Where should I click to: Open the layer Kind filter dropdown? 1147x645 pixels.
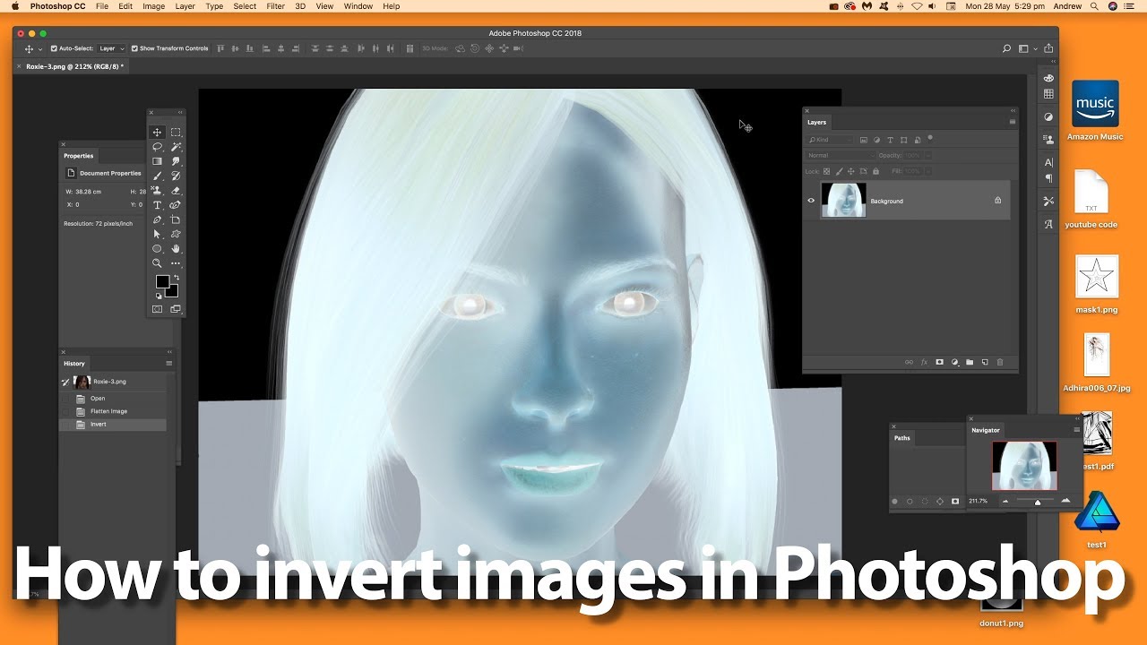(829, 140)
